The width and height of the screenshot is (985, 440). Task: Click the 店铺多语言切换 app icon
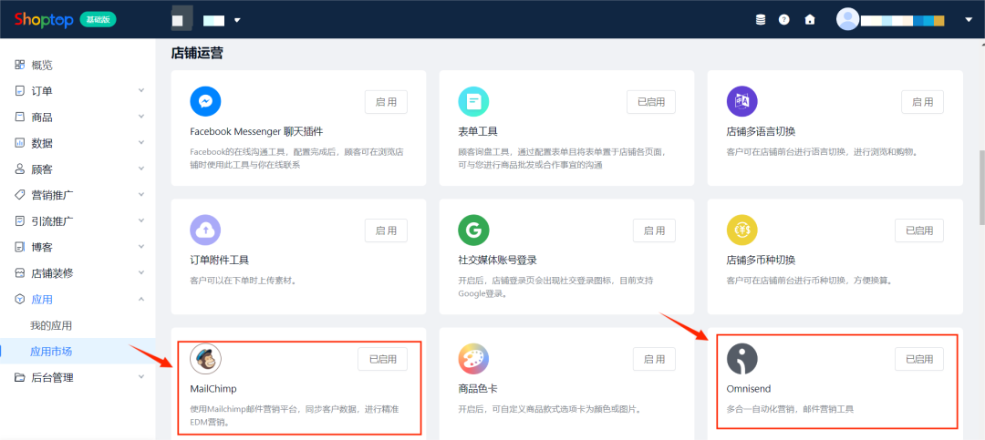click(741, 102)
